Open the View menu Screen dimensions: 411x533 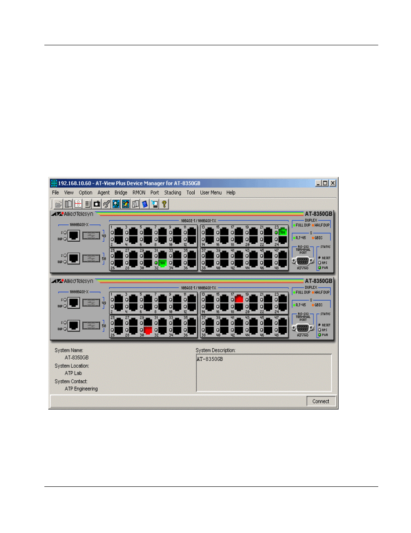click(x=69, y=193)
